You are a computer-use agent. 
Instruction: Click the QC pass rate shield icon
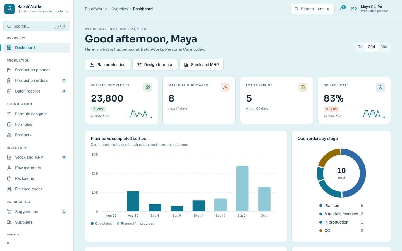tap(381, 87)
